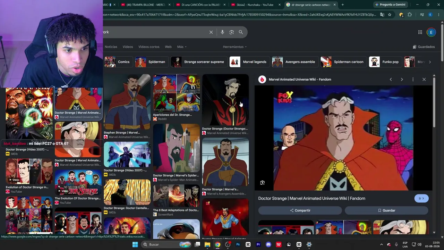The image size is (444, 250).
Task: Click the Pregunta a Gemini button
Action: tap(390, 5)
